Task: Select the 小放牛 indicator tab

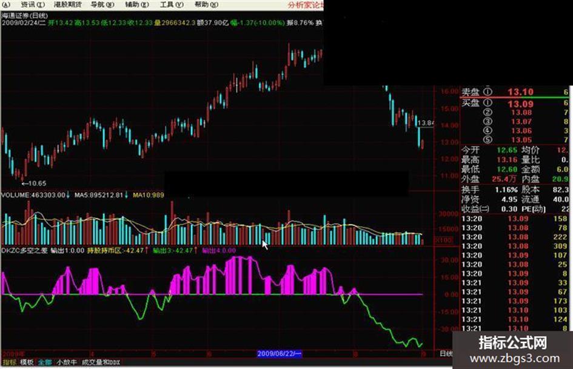Action: [67, 362]
